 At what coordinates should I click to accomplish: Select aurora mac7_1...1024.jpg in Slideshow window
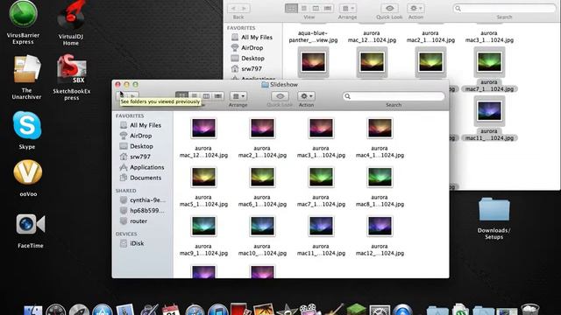(x=321, y=177)
